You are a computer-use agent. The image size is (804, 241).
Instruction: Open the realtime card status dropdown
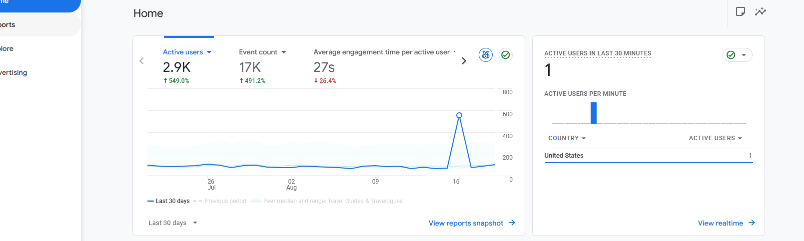[738, 55]
